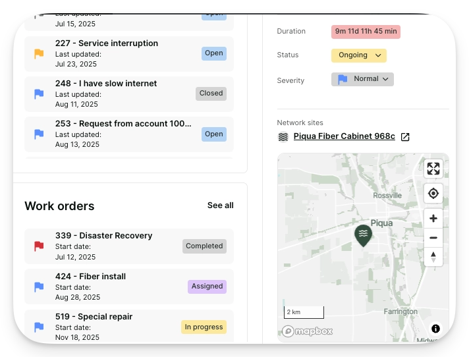Screen dimensions: 469x357
Task: Click start date Jul 12, 2025
Action: click(x=75, y=257)
